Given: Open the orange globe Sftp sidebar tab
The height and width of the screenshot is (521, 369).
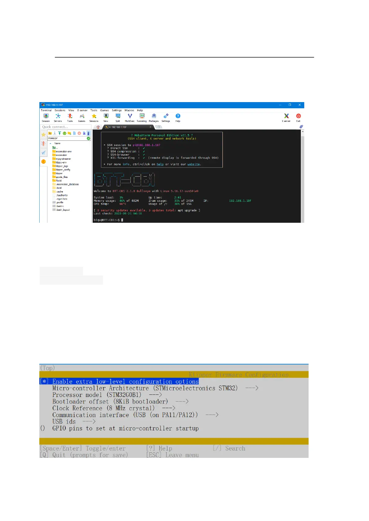Looking at the screenshot, I should click(43, 161).
